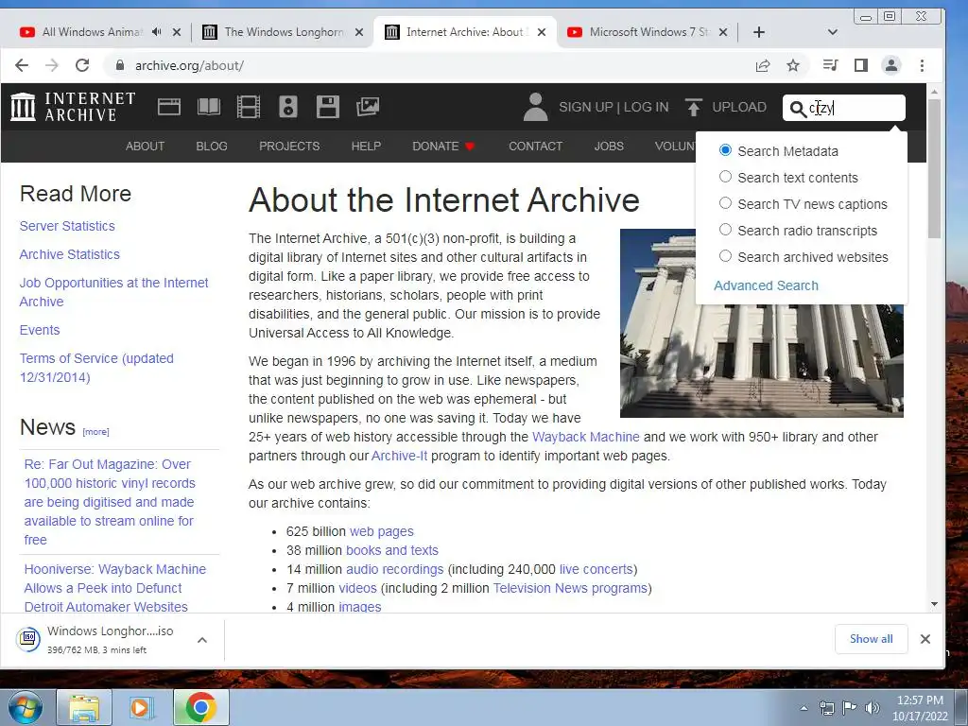The width and height of the screenshot is (968, 726).
Task: Click the browser forward arrow
Action: (x=52, y=65)
